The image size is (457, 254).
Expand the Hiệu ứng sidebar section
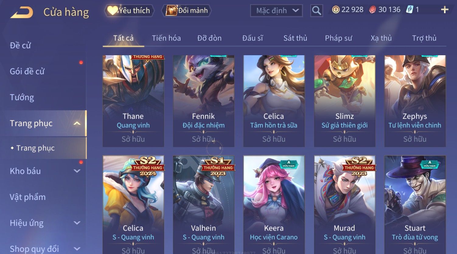tap(77, 223)
